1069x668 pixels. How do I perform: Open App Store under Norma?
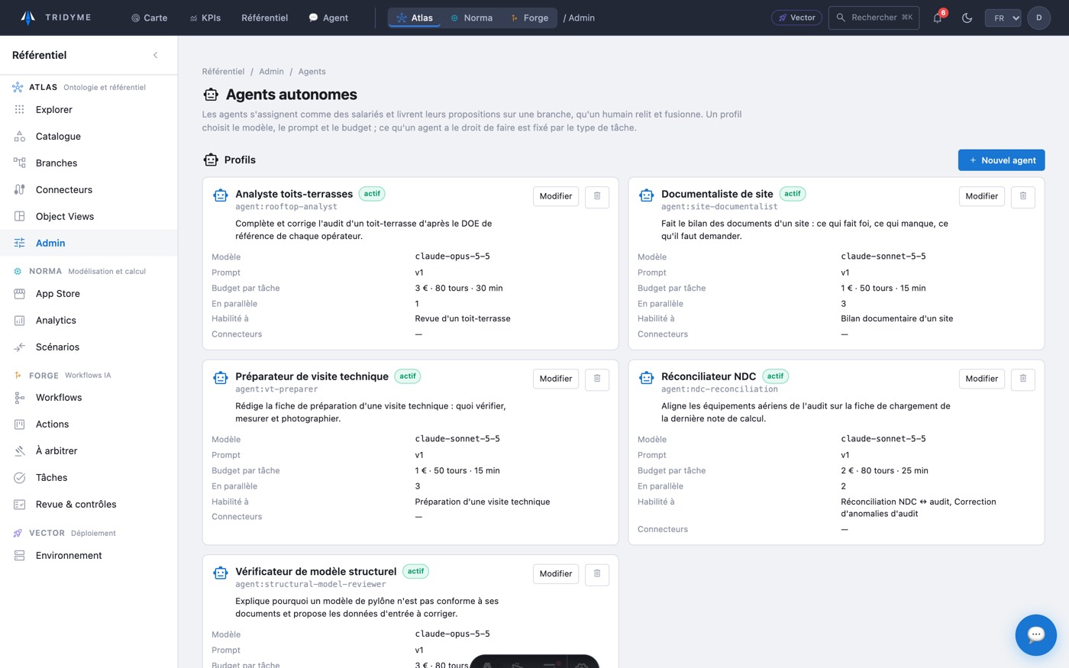coord(89,293)
